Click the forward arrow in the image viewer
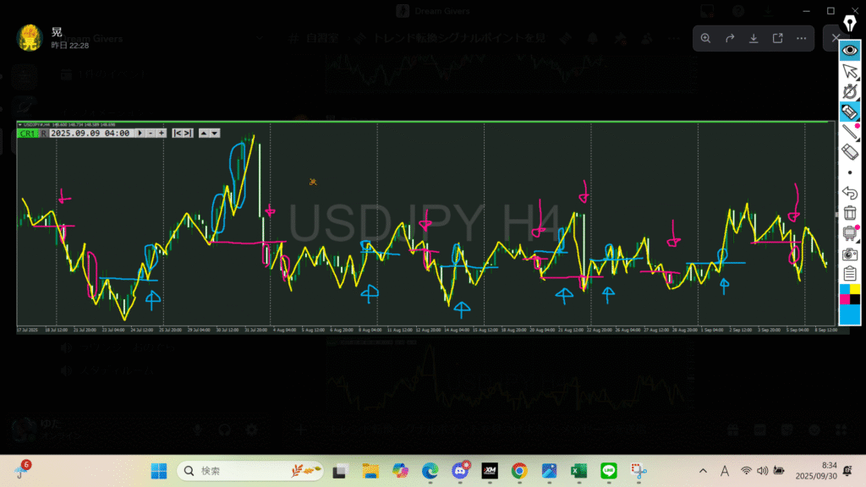Screen dimensions: 866x487 pos(730,38)
